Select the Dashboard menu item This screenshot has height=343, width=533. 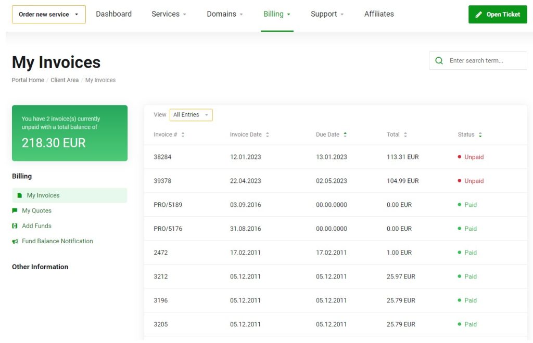click(x=114, y=14)
